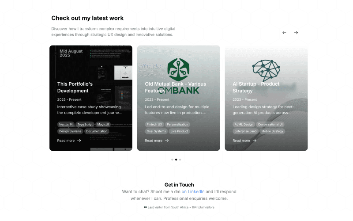Open This Portfolio's Development card title
The width and height of the screenshot is (353, 221).
[75, 87]
